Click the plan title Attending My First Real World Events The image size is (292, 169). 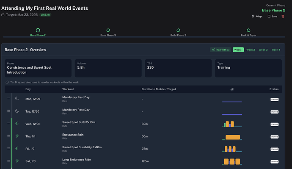(x=44, y=8)
